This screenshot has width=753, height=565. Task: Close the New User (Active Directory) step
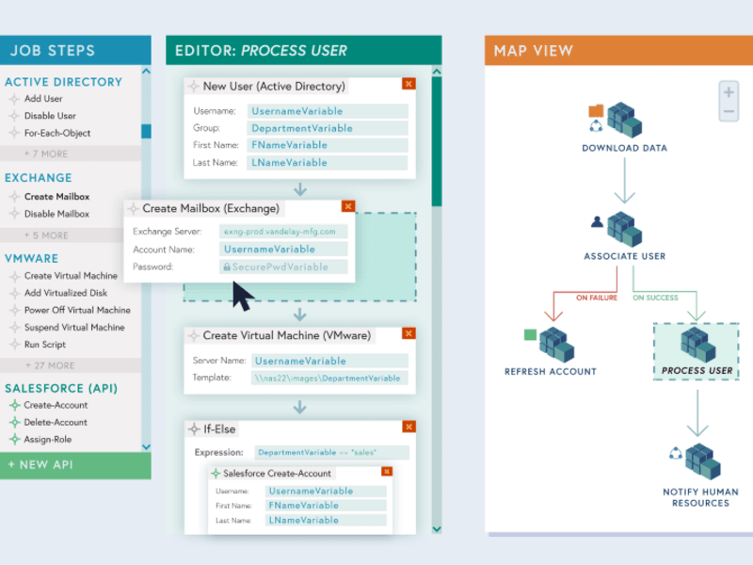pyautogui.click(x=409, y=84)
